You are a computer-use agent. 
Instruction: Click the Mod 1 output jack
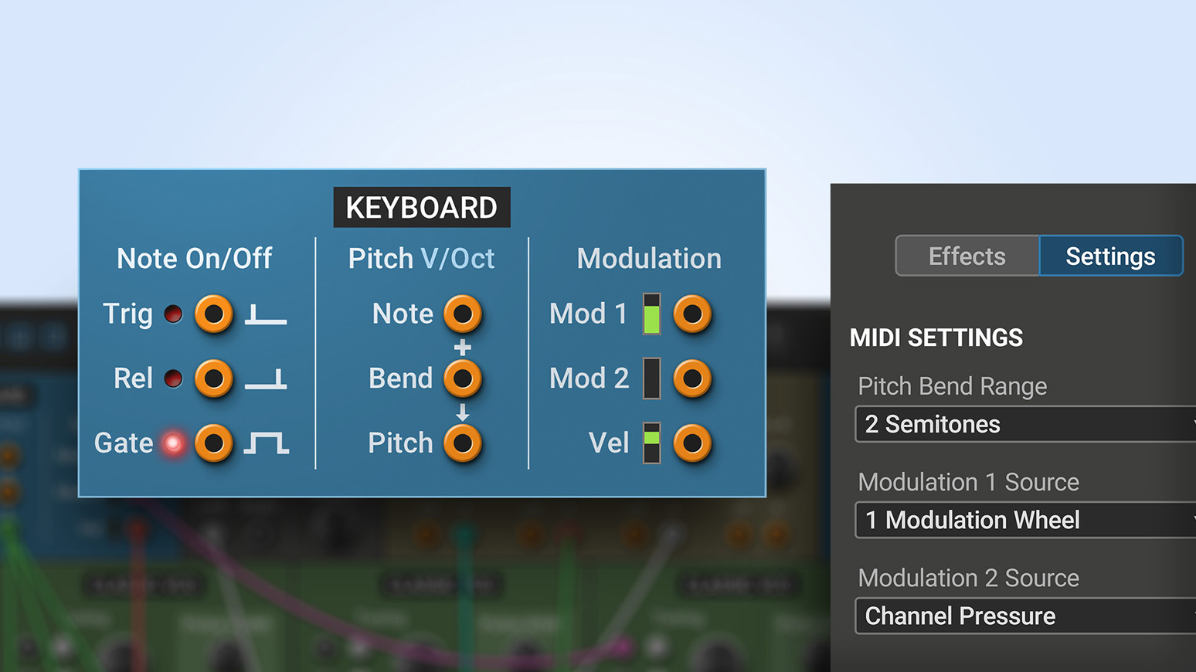pos(692,314)
